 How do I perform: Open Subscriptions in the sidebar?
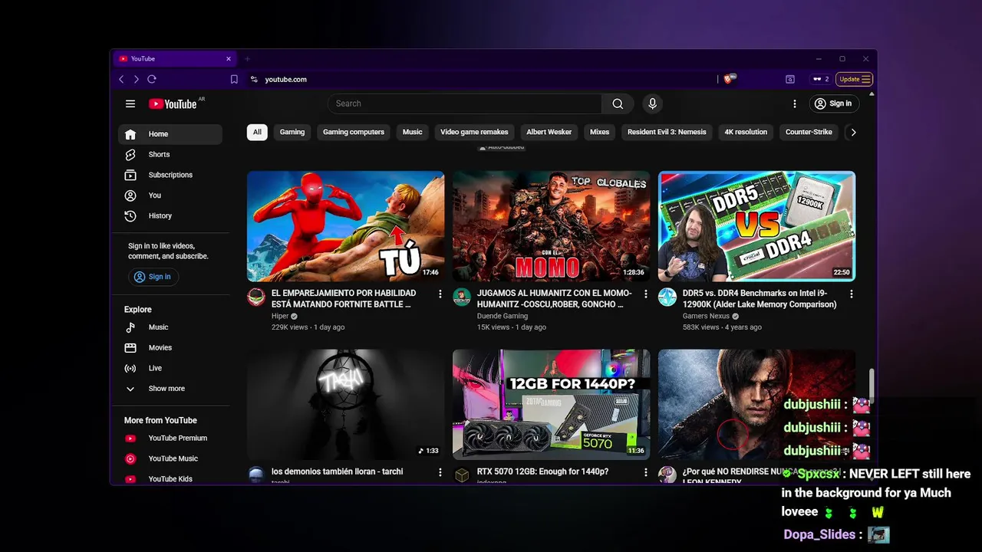[x=170, y=175]
